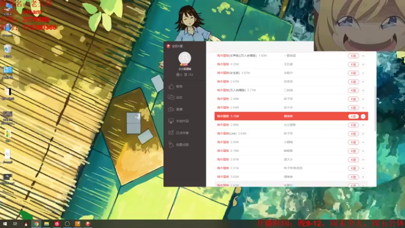This screenshot has height=228, width=405.
Task: Click plus icon on the 2.64M row
Action: point(363,108)
